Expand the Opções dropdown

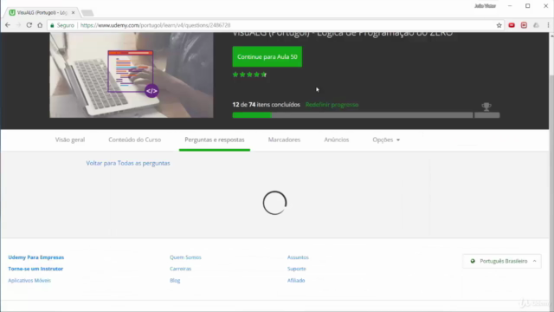(x=386, y=140)
